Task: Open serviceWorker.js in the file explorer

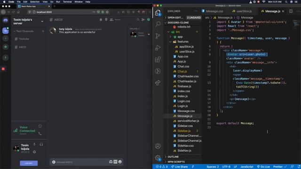Action: point(188,121)
